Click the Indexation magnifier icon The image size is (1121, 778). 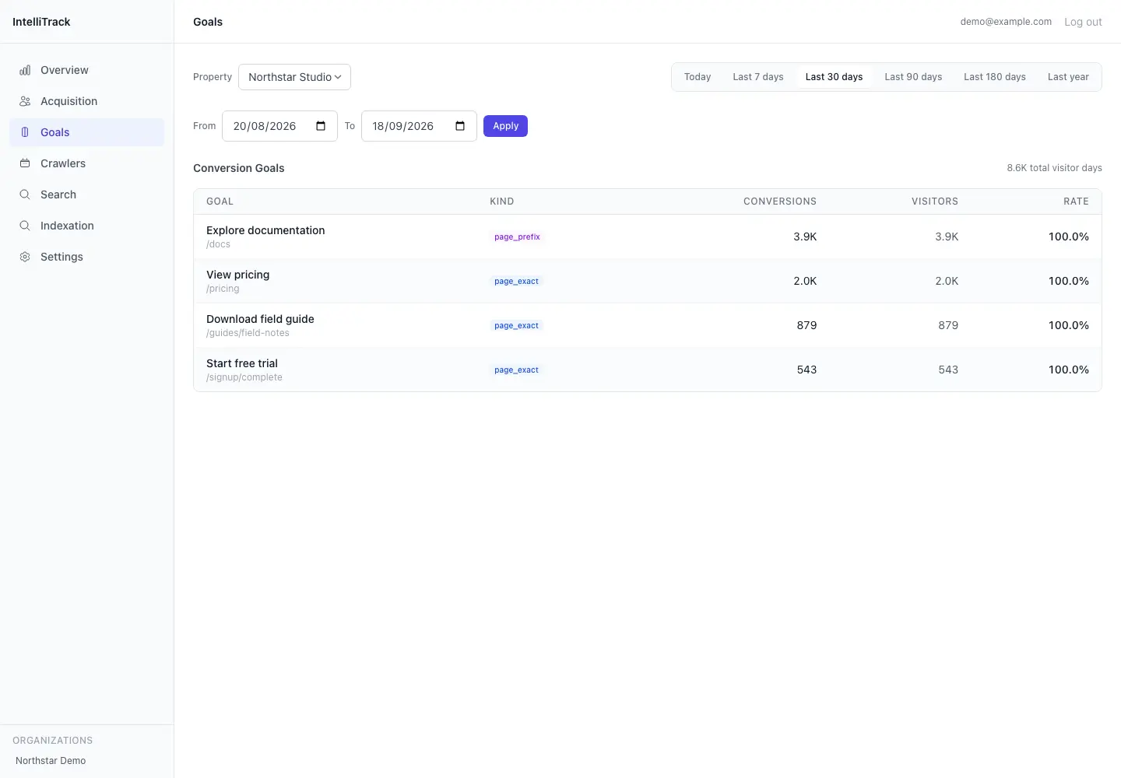[x=25, y=226]
